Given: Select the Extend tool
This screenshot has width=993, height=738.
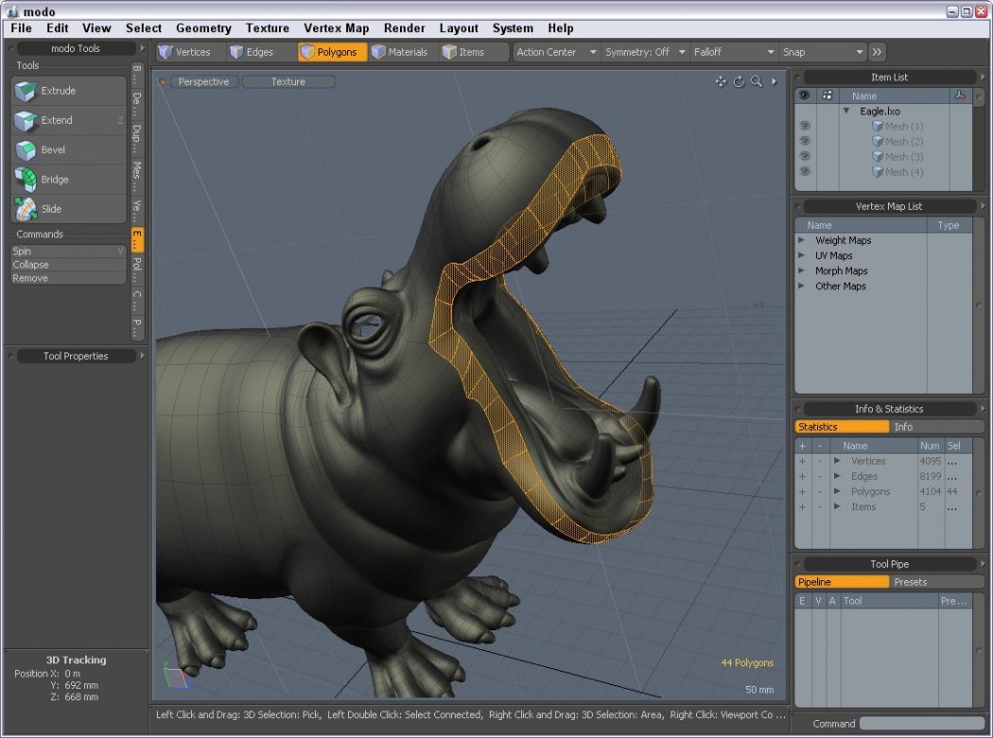Looking at the screenshot, I should tap(68, 120).
